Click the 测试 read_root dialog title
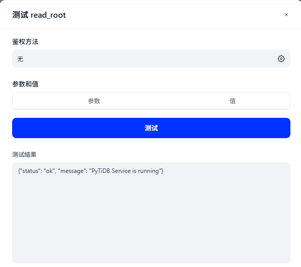 click(x=39, y=15)
